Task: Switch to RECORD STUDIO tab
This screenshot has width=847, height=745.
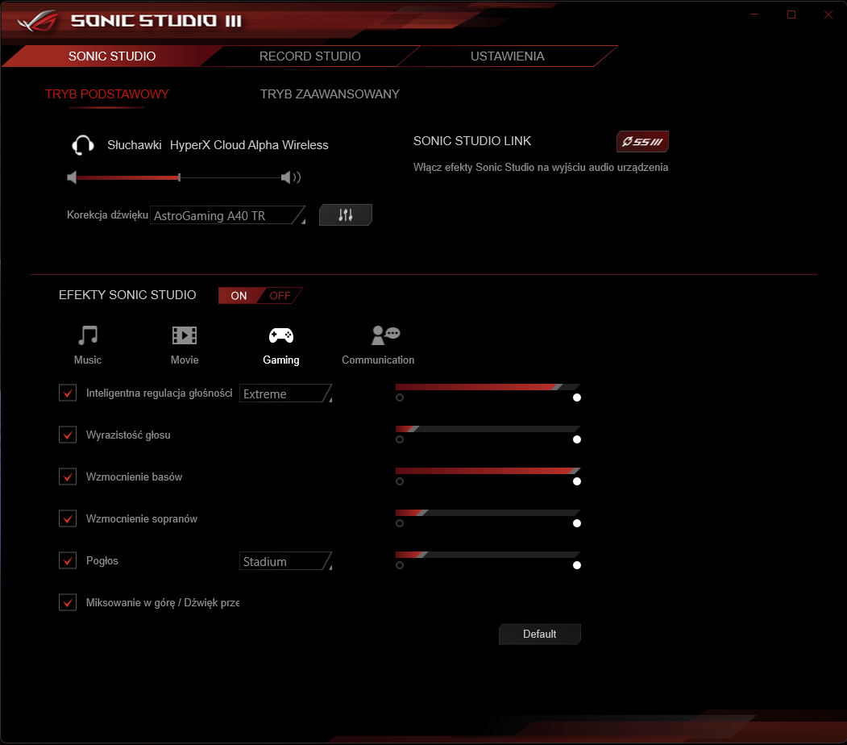Action: coord(310,56)
